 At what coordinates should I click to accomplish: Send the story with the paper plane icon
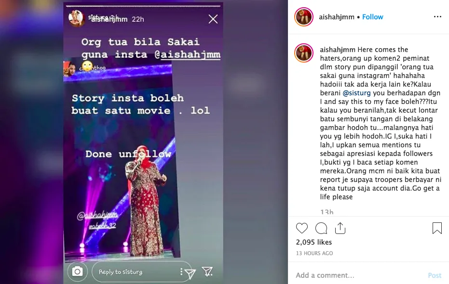(190, 273)
